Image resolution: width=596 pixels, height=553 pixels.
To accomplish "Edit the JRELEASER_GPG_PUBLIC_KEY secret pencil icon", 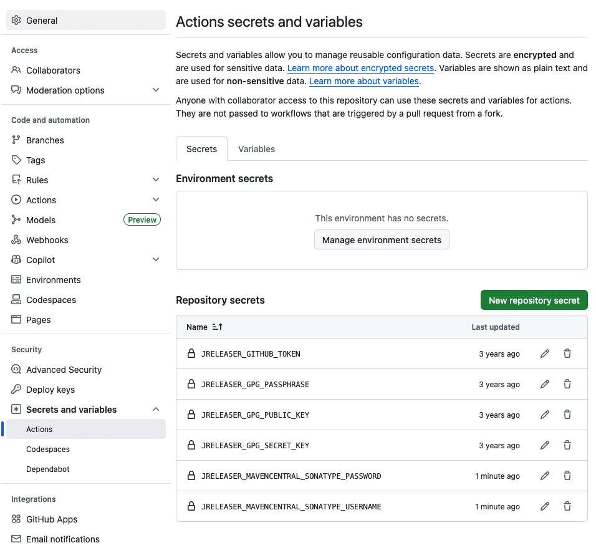I will pyautogui.click(x=545, y=415).
